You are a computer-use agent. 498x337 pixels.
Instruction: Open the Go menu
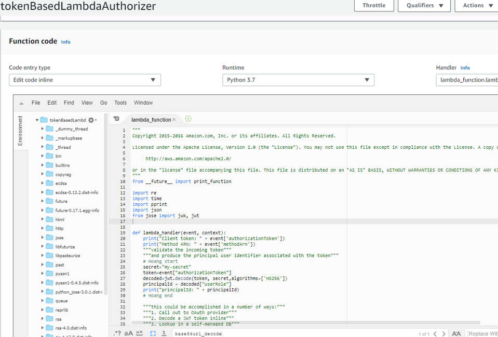(x=103, y=103)
